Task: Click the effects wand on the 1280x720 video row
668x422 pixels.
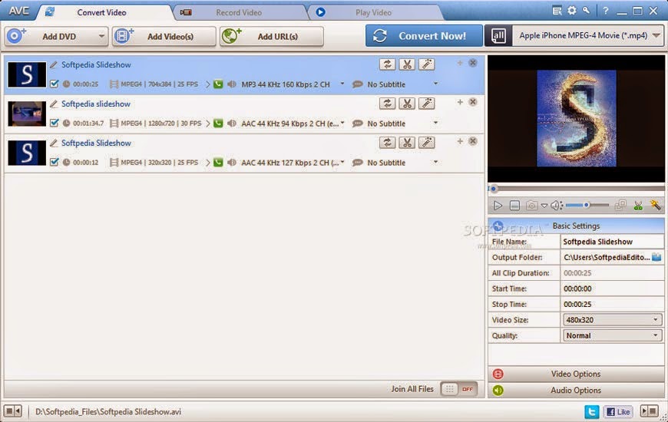Action: tap(426, 104)
